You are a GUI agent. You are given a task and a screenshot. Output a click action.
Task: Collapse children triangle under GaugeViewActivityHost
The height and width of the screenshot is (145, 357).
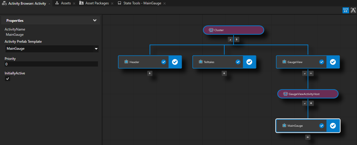305,103
